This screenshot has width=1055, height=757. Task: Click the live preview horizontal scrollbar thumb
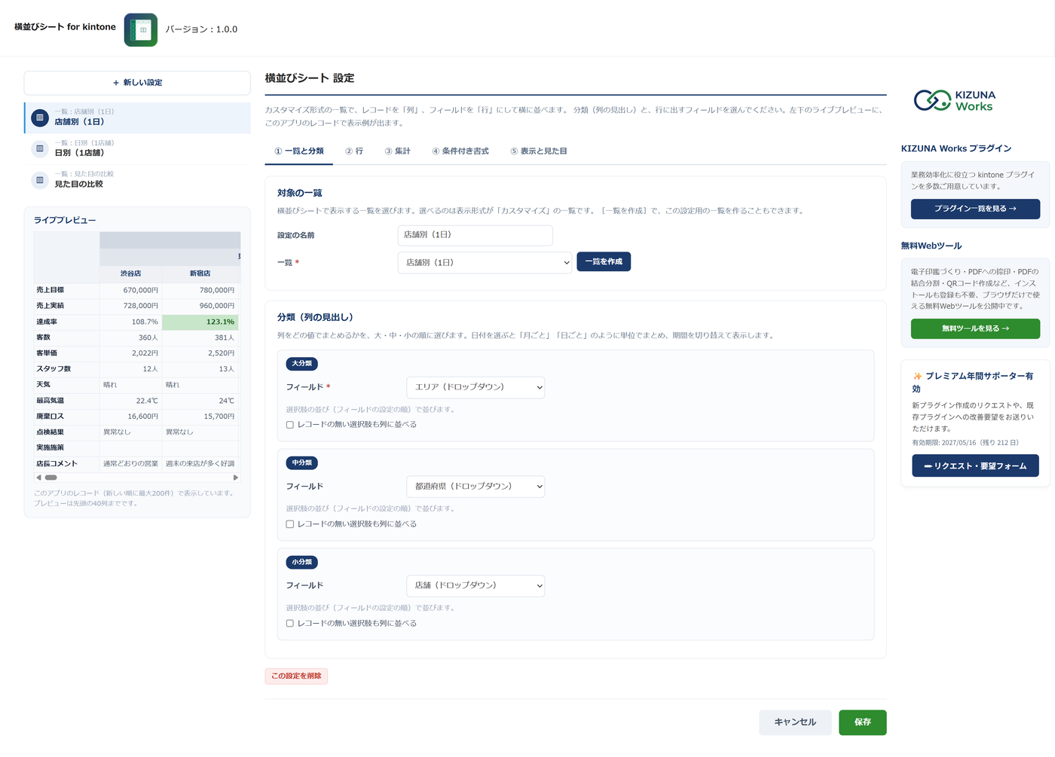(50, 478)
